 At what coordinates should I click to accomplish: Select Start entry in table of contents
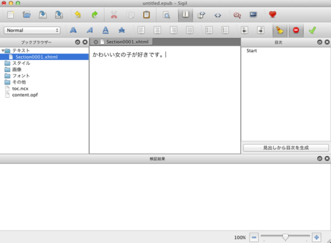(252, 51)
